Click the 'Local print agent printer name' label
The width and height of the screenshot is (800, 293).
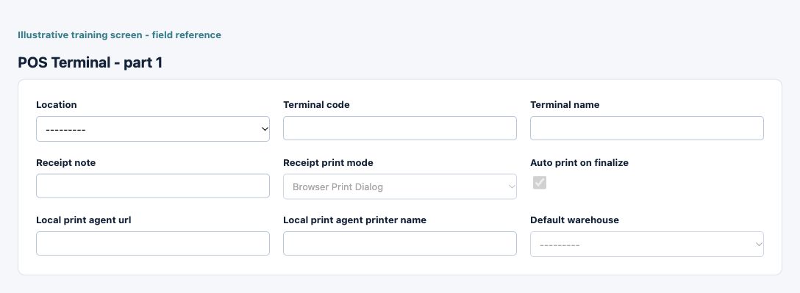354,220
